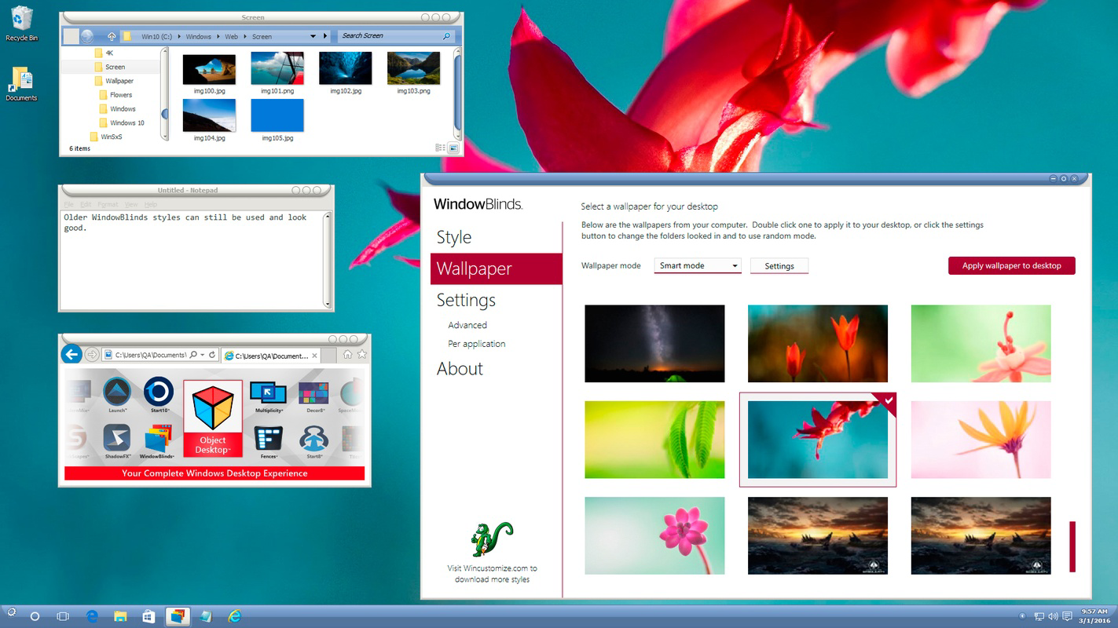Select the Multiplicity product icon

point(268,396)
